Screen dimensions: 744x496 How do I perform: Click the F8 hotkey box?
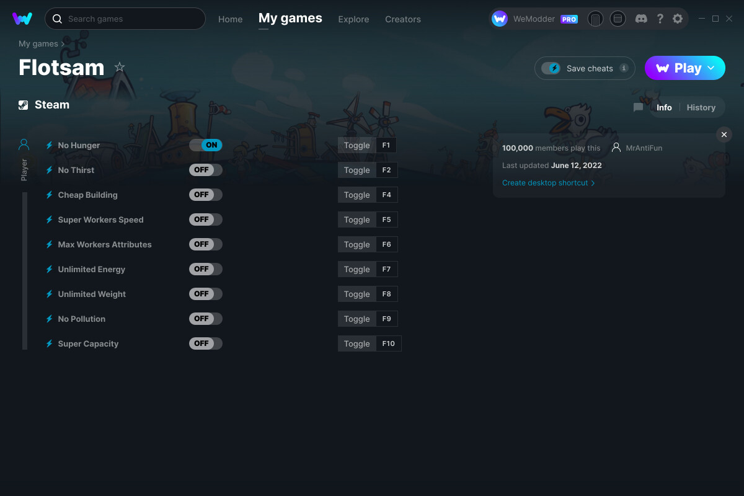click(x=387, y=294)
